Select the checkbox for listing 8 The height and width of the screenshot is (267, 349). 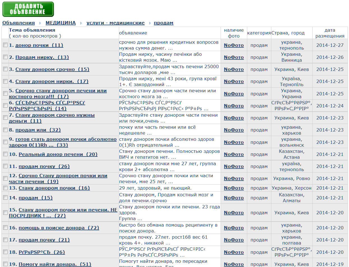pyautogui.click(x=5, y=130)
